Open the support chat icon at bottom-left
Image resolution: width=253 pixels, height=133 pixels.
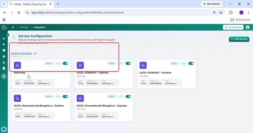tap(4, 129)
